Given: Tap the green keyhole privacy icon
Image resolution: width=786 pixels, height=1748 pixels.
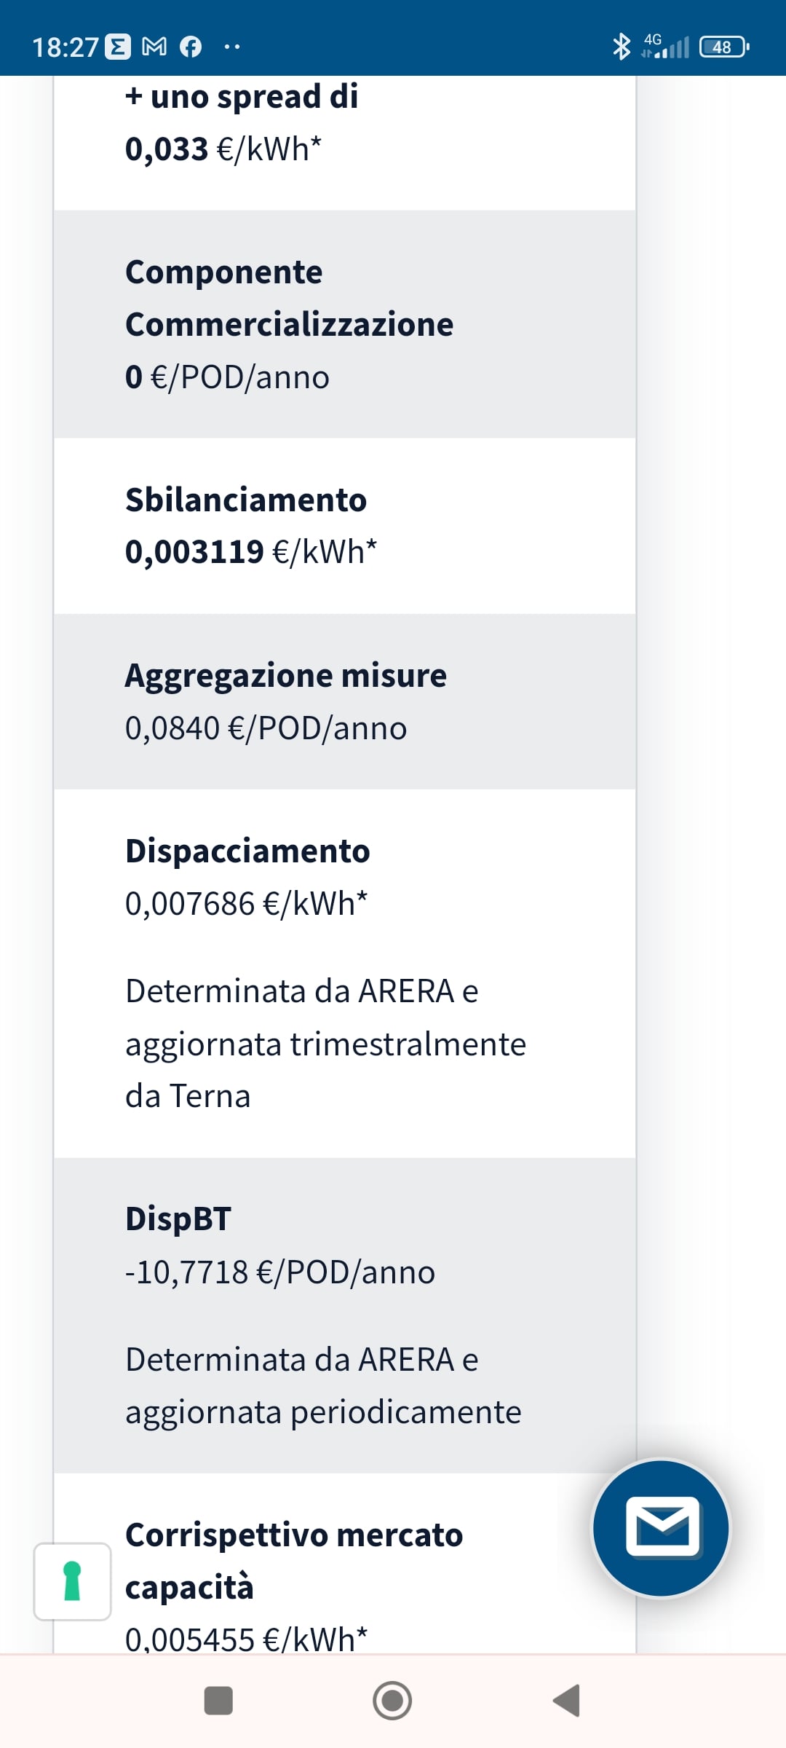Looking at the screenshot, I should 72,1581.
